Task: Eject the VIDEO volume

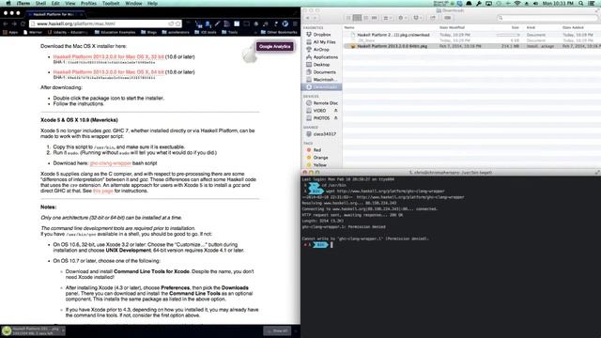Action: coord(336,111)
